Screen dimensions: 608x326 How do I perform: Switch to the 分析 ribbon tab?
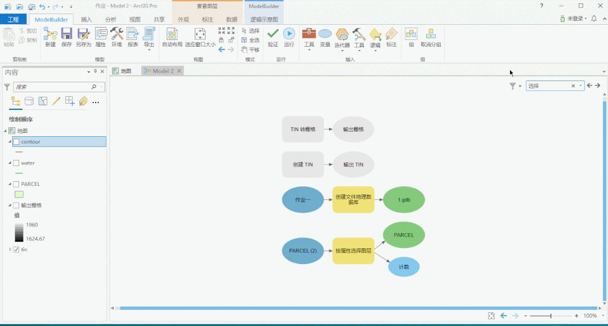(x=110, y=19)
